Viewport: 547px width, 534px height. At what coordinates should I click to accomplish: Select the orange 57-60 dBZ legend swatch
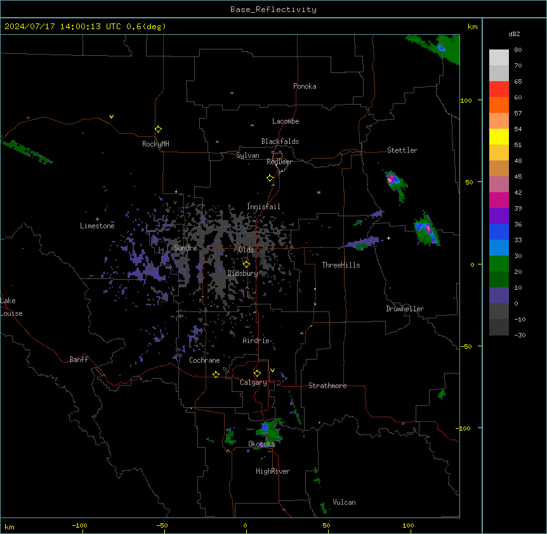(499, 105)
